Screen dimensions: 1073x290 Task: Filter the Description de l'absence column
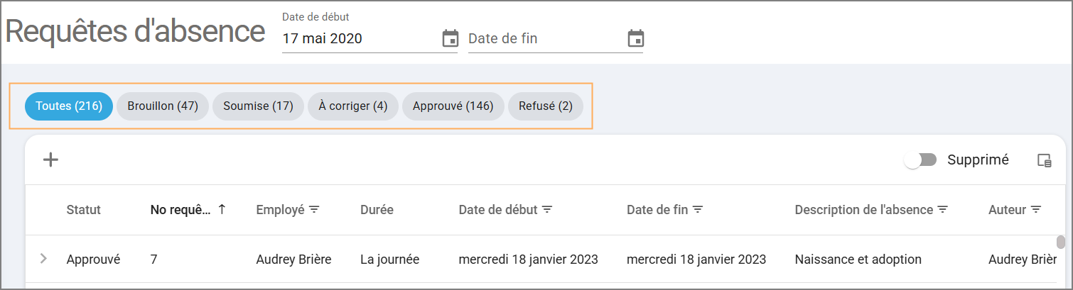click(x=943, y=210)
